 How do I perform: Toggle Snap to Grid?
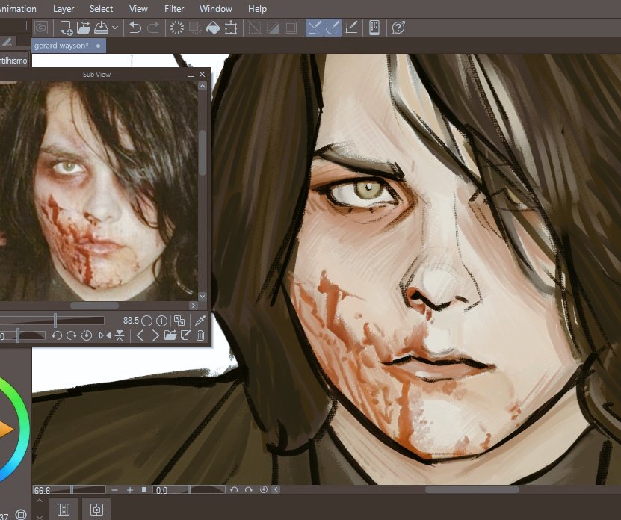tap(351, 28)
